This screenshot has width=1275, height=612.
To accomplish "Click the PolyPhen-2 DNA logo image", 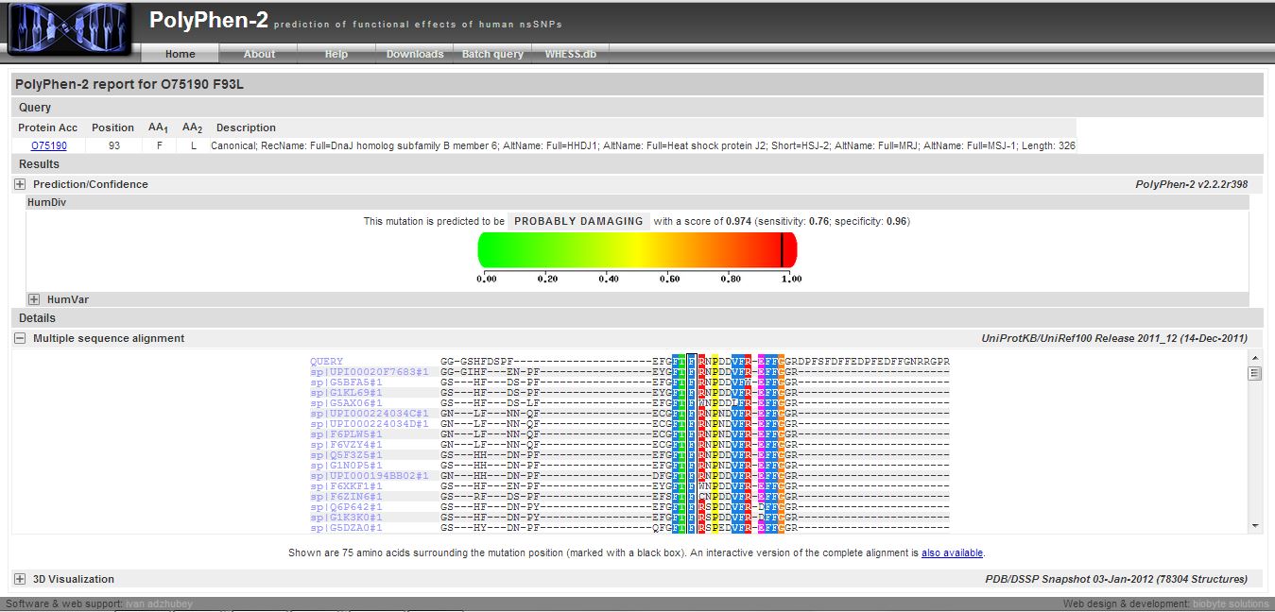I will pos(69,28).
